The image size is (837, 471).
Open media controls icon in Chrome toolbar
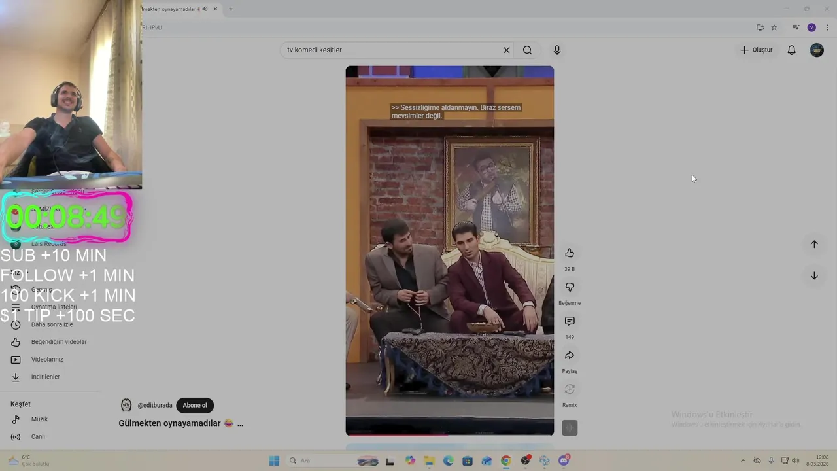796,27
